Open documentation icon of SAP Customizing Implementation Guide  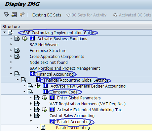coord(11,33)
